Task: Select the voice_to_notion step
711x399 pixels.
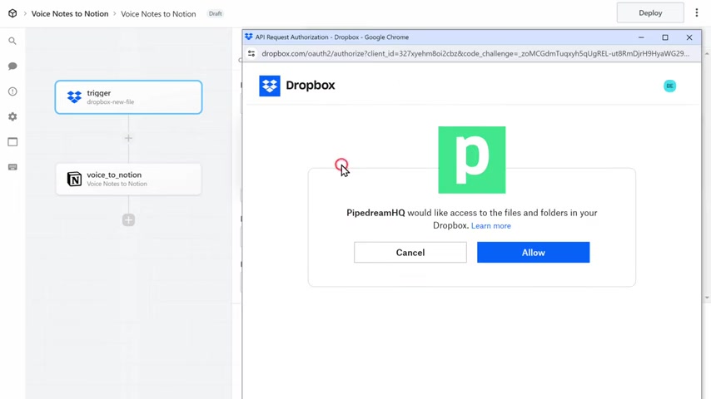Action: 128,179
